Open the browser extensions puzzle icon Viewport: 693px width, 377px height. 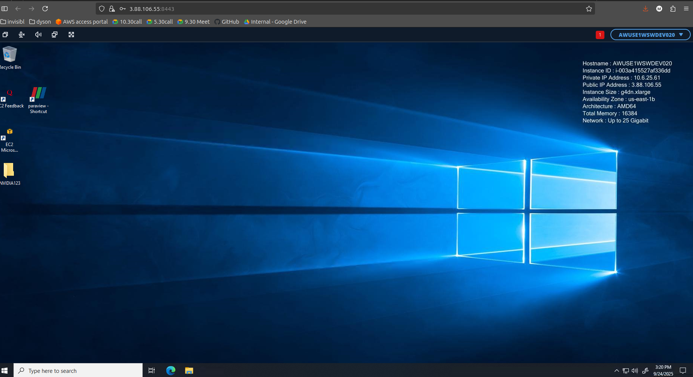coord(673,9)
